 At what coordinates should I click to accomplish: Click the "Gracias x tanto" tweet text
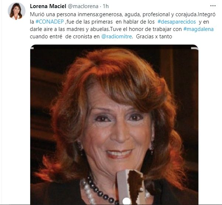[154, 37]
